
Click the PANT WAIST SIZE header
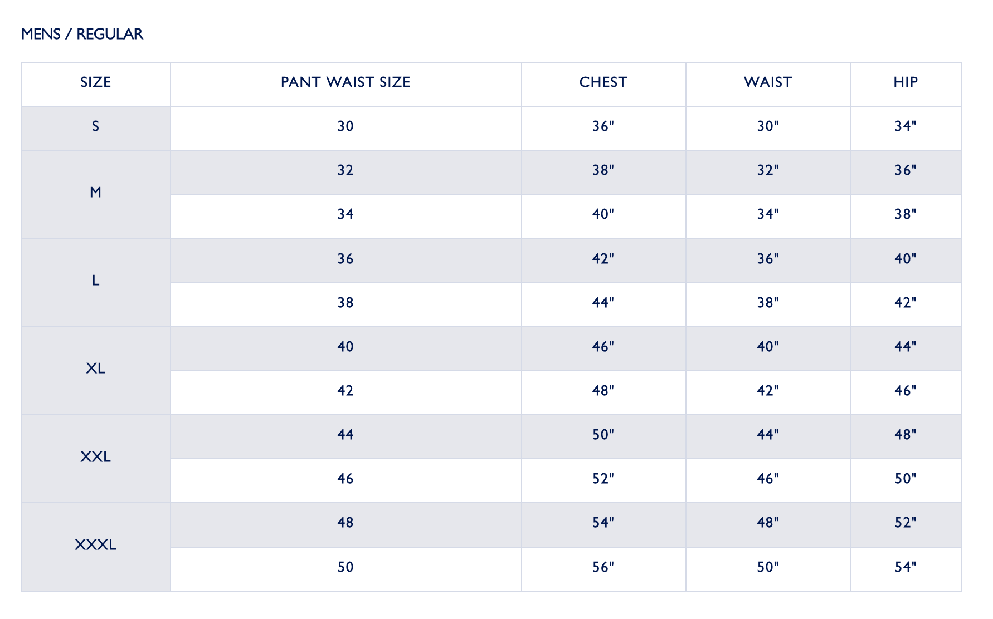[345, 84]
